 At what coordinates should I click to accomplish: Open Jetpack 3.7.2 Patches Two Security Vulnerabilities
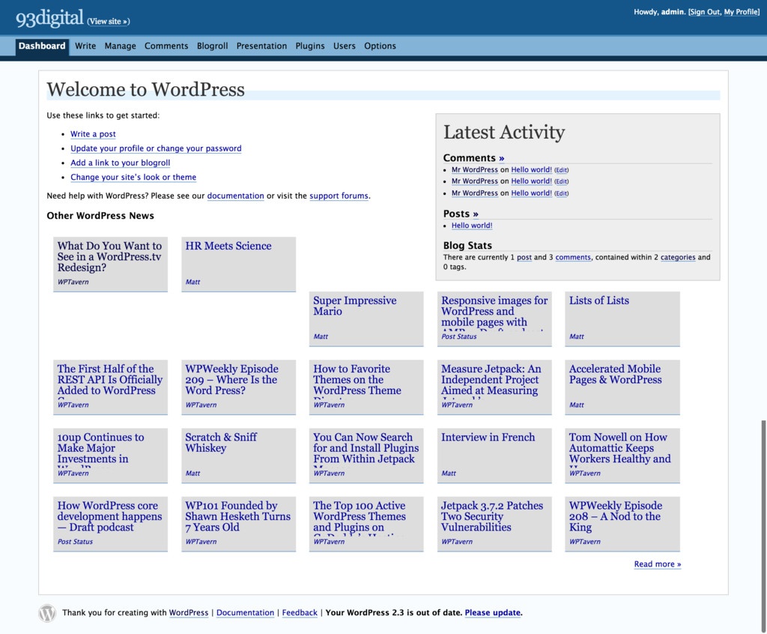point(492,516)
